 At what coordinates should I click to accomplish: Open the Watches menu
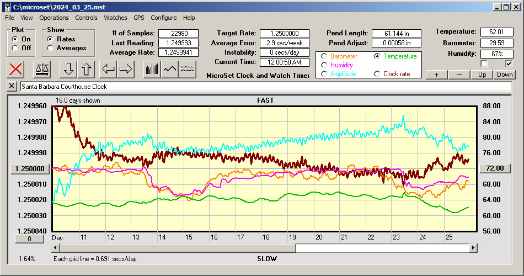115,18
